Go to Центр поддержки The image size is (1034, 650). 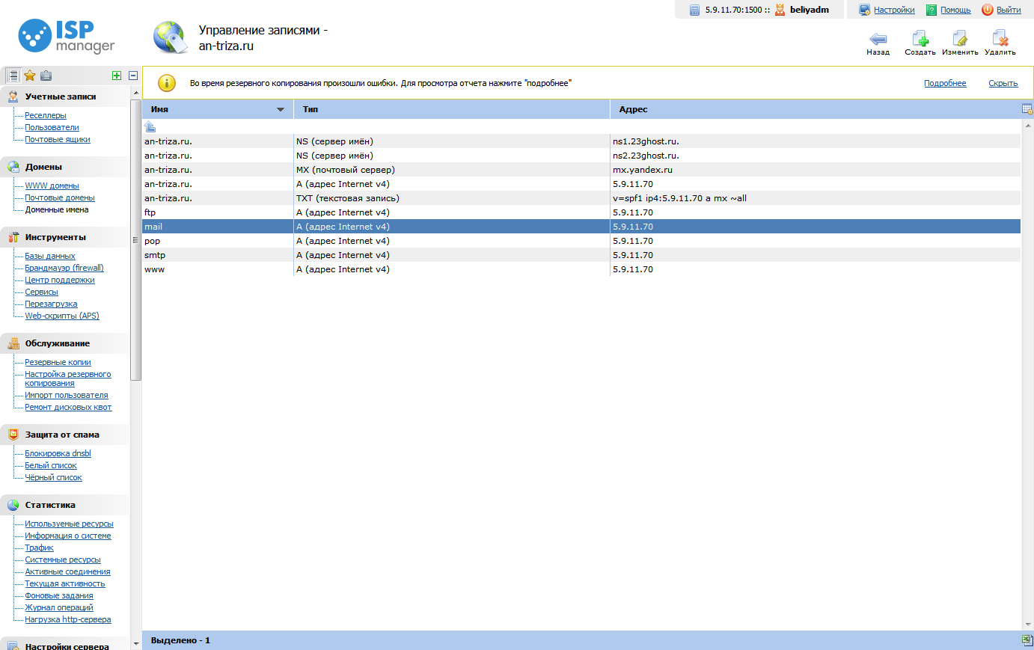tap(60, 280)
